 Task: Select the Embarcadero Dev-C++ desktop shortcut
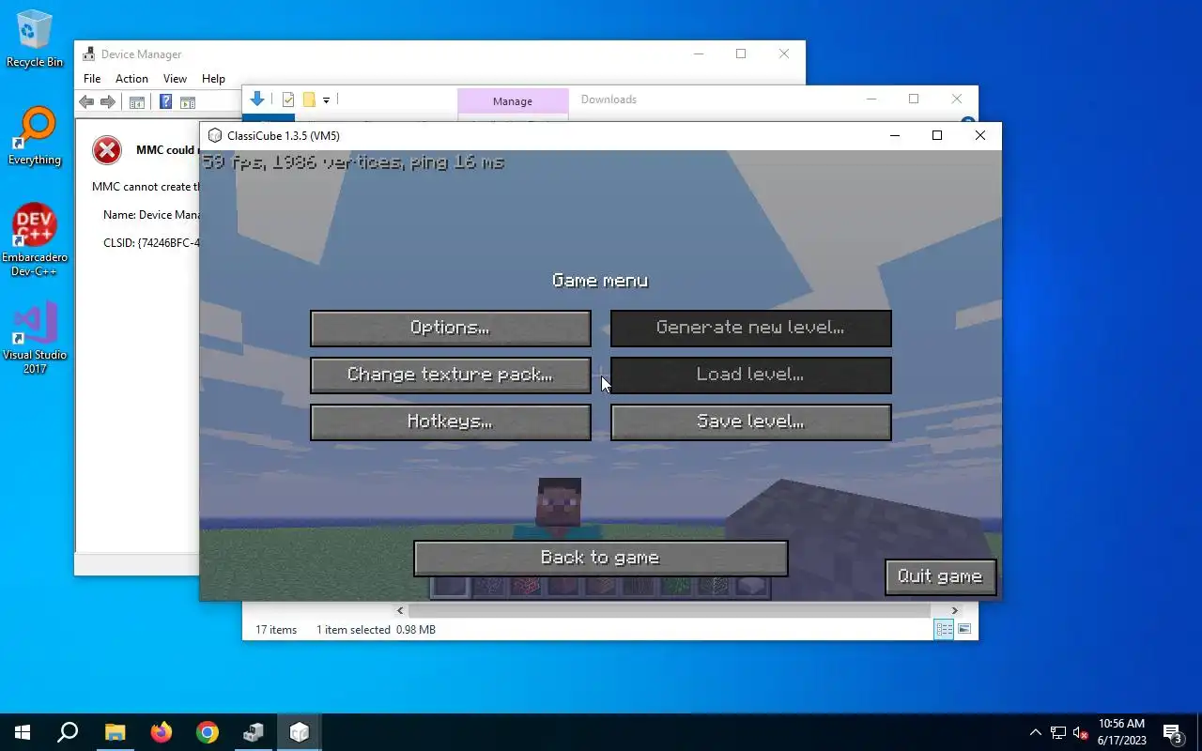click(x=35, y=239)
